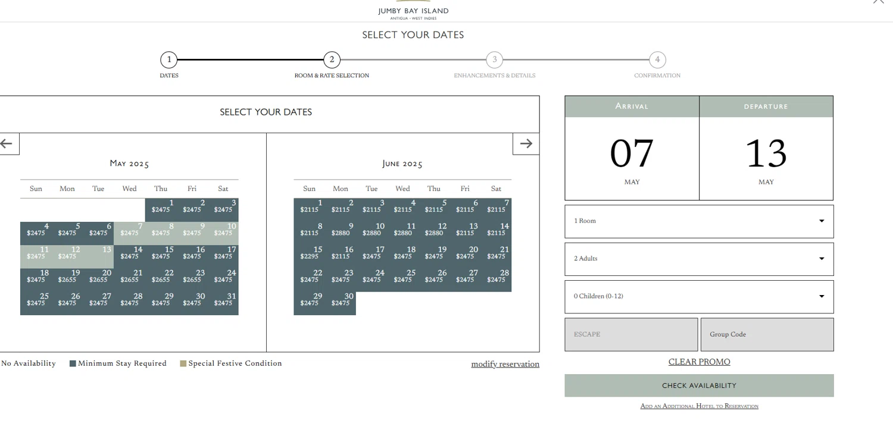Select May 10 on the calendar
Image resolution: width=893 pixels, height=433 pixels.
223,233
